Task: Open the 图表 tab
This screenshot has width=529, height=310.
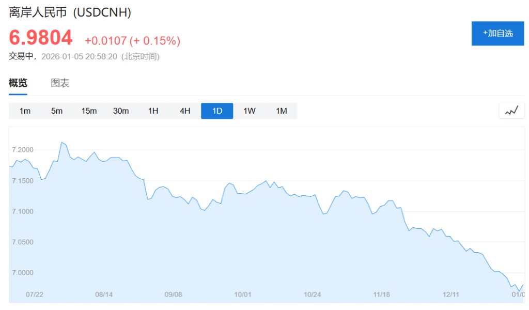Action: pos(60,83)
